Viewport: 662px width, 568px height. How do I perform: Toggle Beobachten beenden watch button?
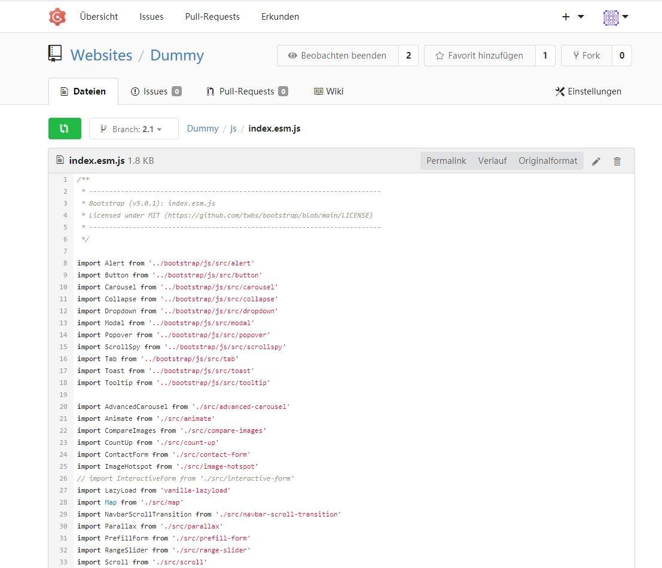point(337,56)
